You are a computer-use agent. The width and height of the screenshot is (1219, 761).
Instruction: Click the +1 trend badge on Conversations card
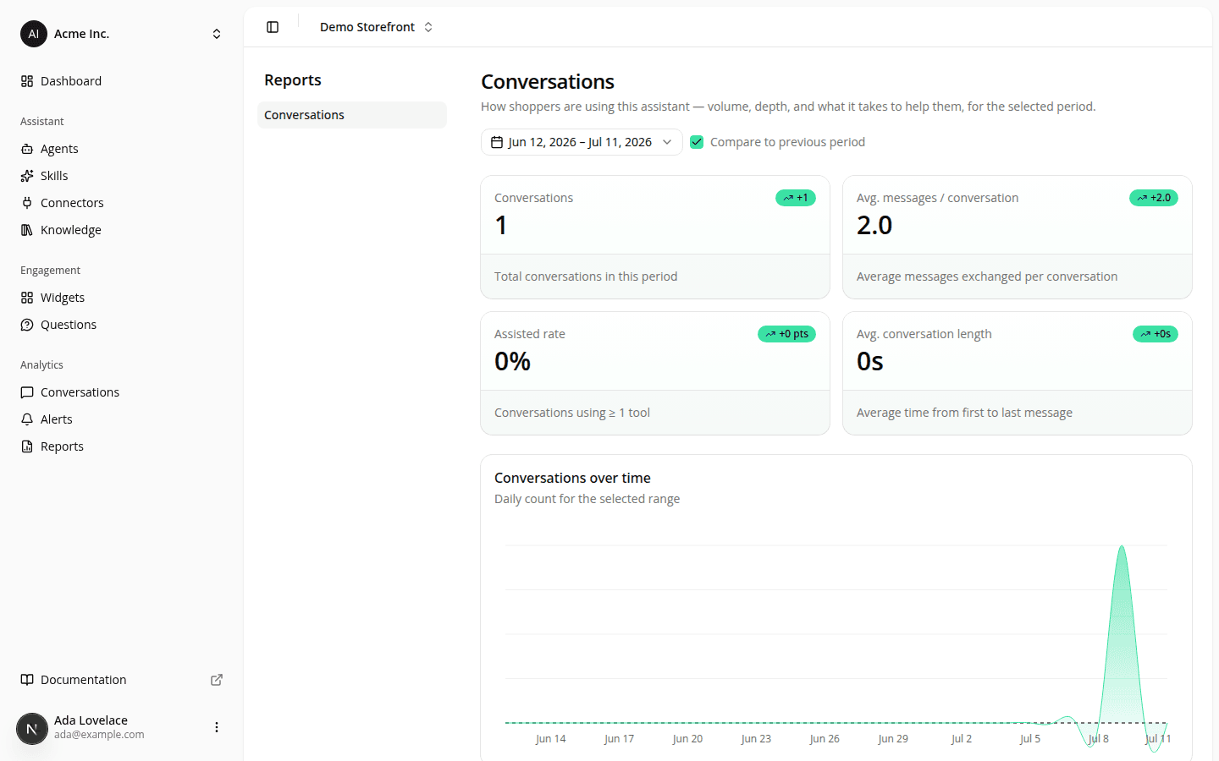coord(796,198)
